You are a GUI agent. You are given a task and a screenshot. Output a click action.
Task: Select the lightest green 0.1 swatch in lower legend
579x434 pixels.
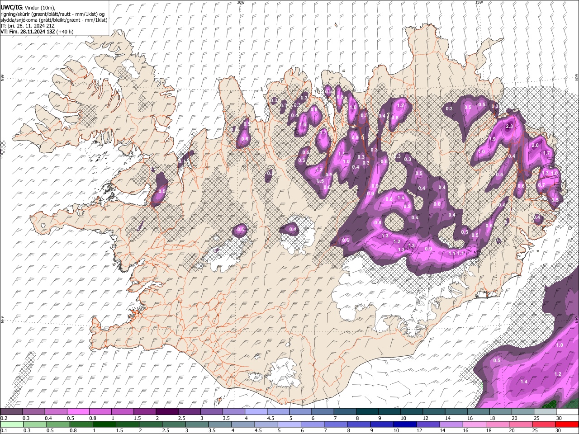pyautogui.click(x=12, y=424)
